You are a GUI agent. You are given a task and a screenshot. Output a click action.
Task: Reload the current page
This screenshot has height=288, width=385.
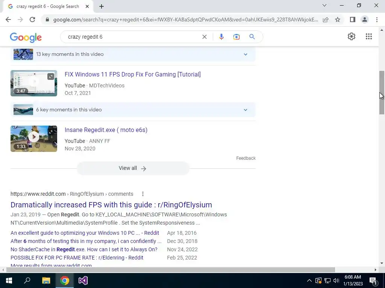(32, 19)
